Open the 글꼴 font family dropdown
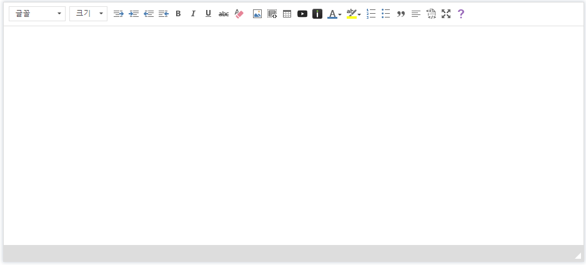 click(x=37, y=14)
